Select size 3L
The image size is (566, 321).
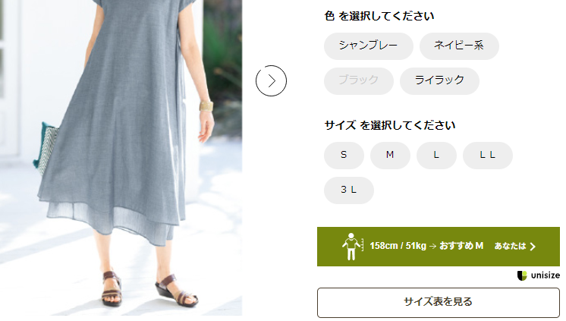click(x=349, y=190)
